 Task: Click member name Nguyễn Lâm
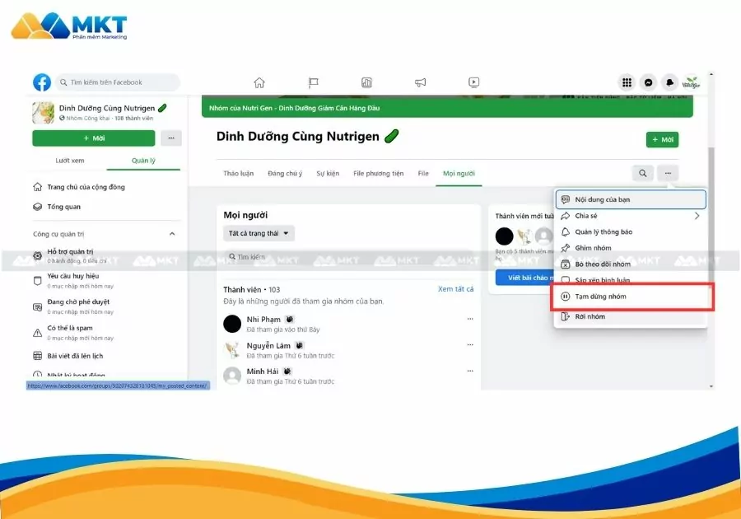268,345
